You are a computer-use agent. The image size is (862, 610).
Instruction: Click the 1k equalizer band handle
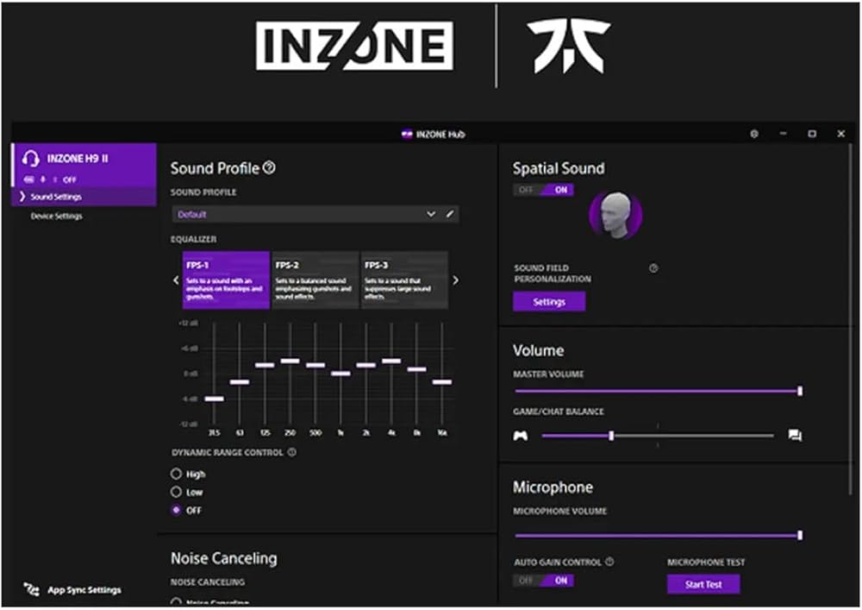[340, 374]
